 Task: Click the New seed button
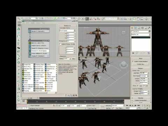[x=73, y=59]
